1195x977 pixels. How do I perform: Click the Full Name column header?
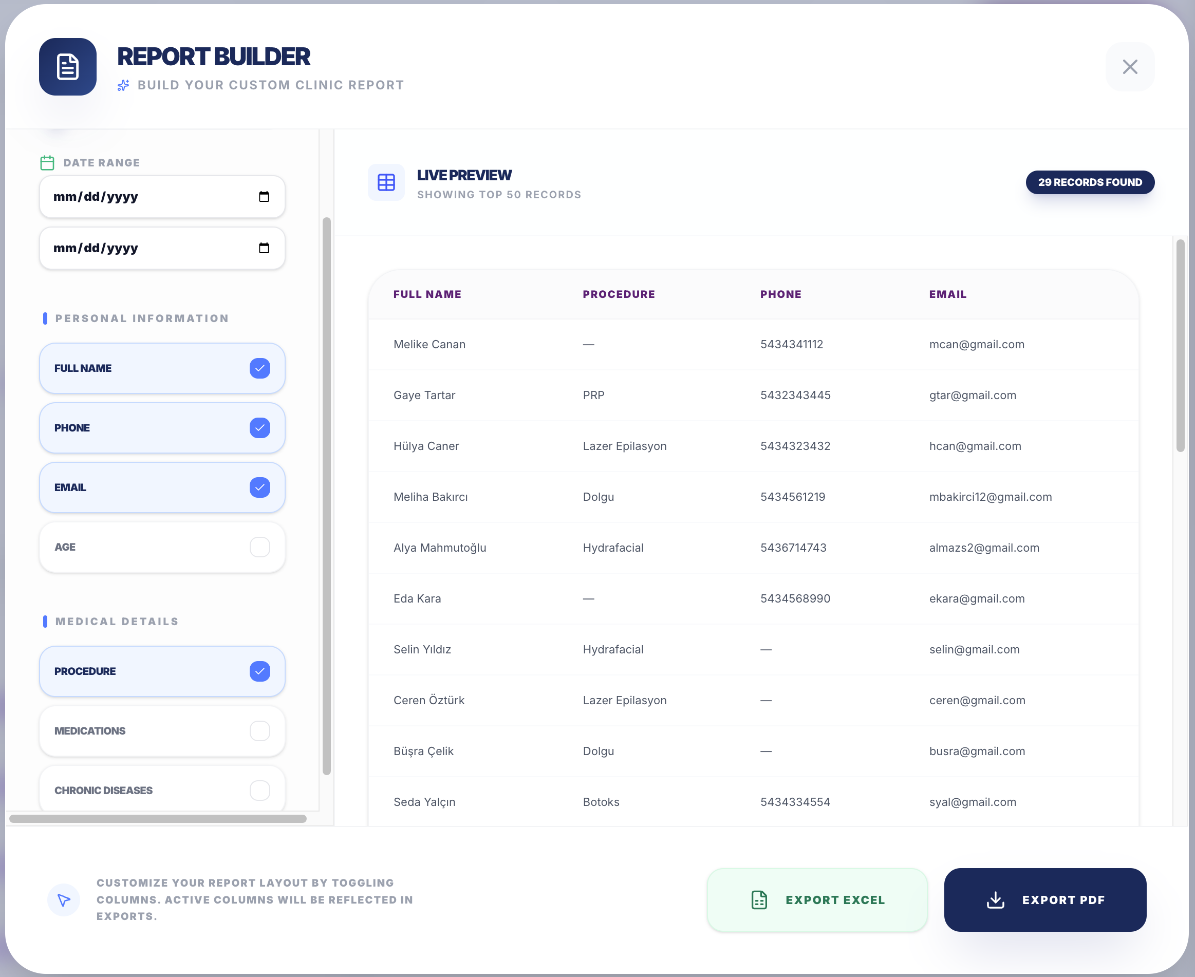point(427,294)
